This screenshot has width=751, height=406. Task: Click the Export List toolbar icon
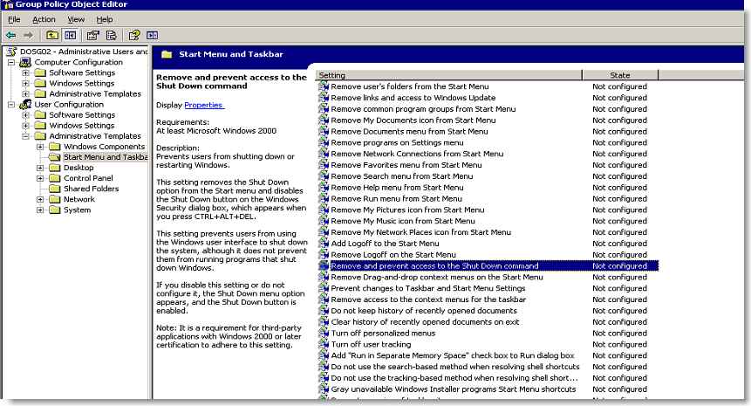click(111, 35)
